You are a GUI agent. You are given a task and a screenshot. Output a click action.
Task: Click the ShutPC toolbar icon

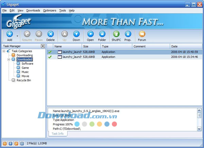pos(116,34)
